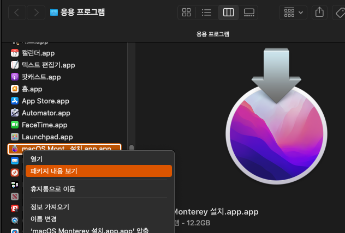345x233 pixels.
Task: Click the Automator.app file name
Action: [x=46, y=113]
